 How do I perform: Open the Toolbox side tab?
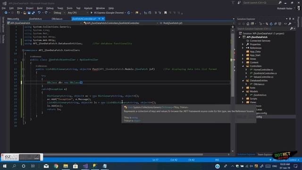pos(3,39)
